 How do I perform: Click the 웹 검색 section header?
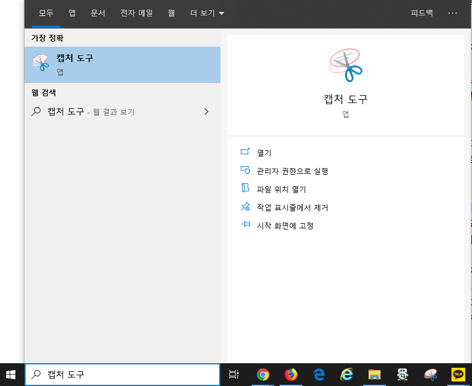click(x=44, y=92)
